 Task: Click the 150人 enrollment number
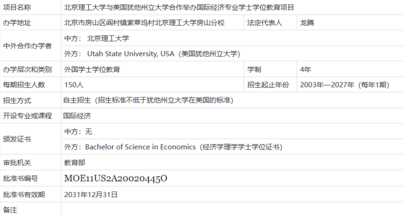[x=74, y=85]
